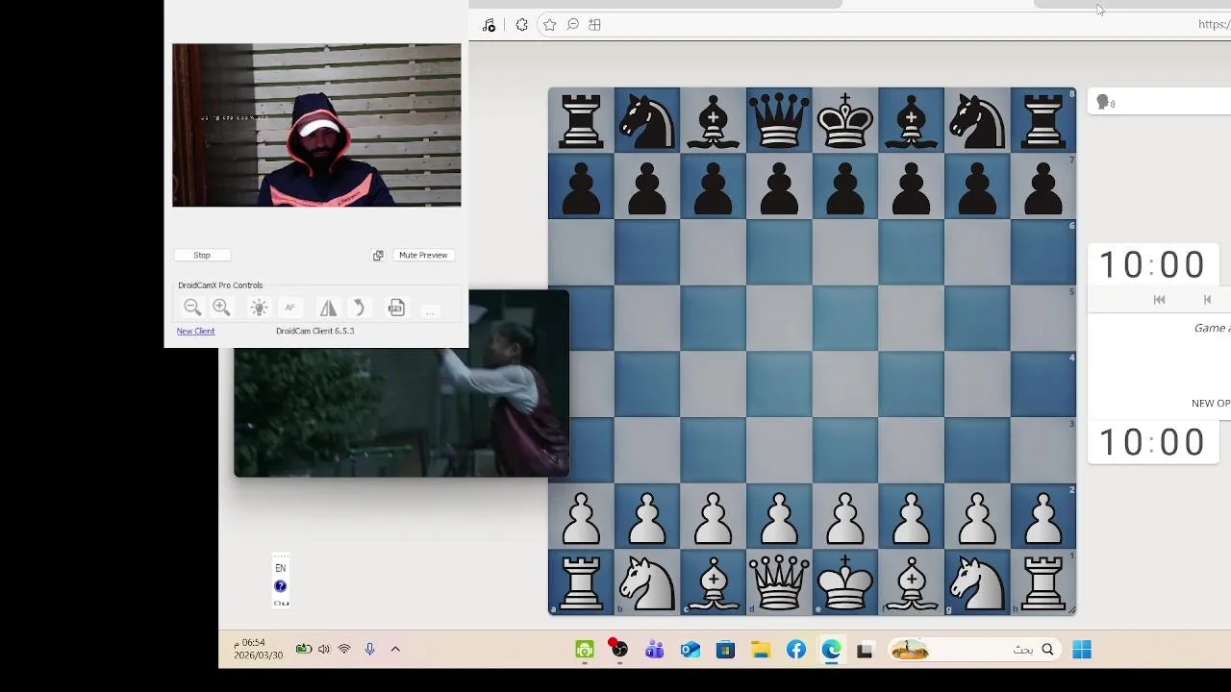
Task: Click the battery tray icon
Action: coord(303,650)
